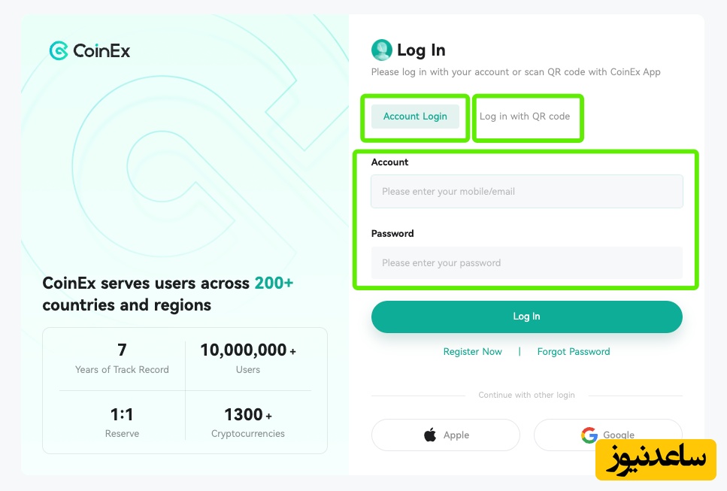Continue with Apple login button
The width and height of the screenshot is (727, 491).
click(445, 435)
